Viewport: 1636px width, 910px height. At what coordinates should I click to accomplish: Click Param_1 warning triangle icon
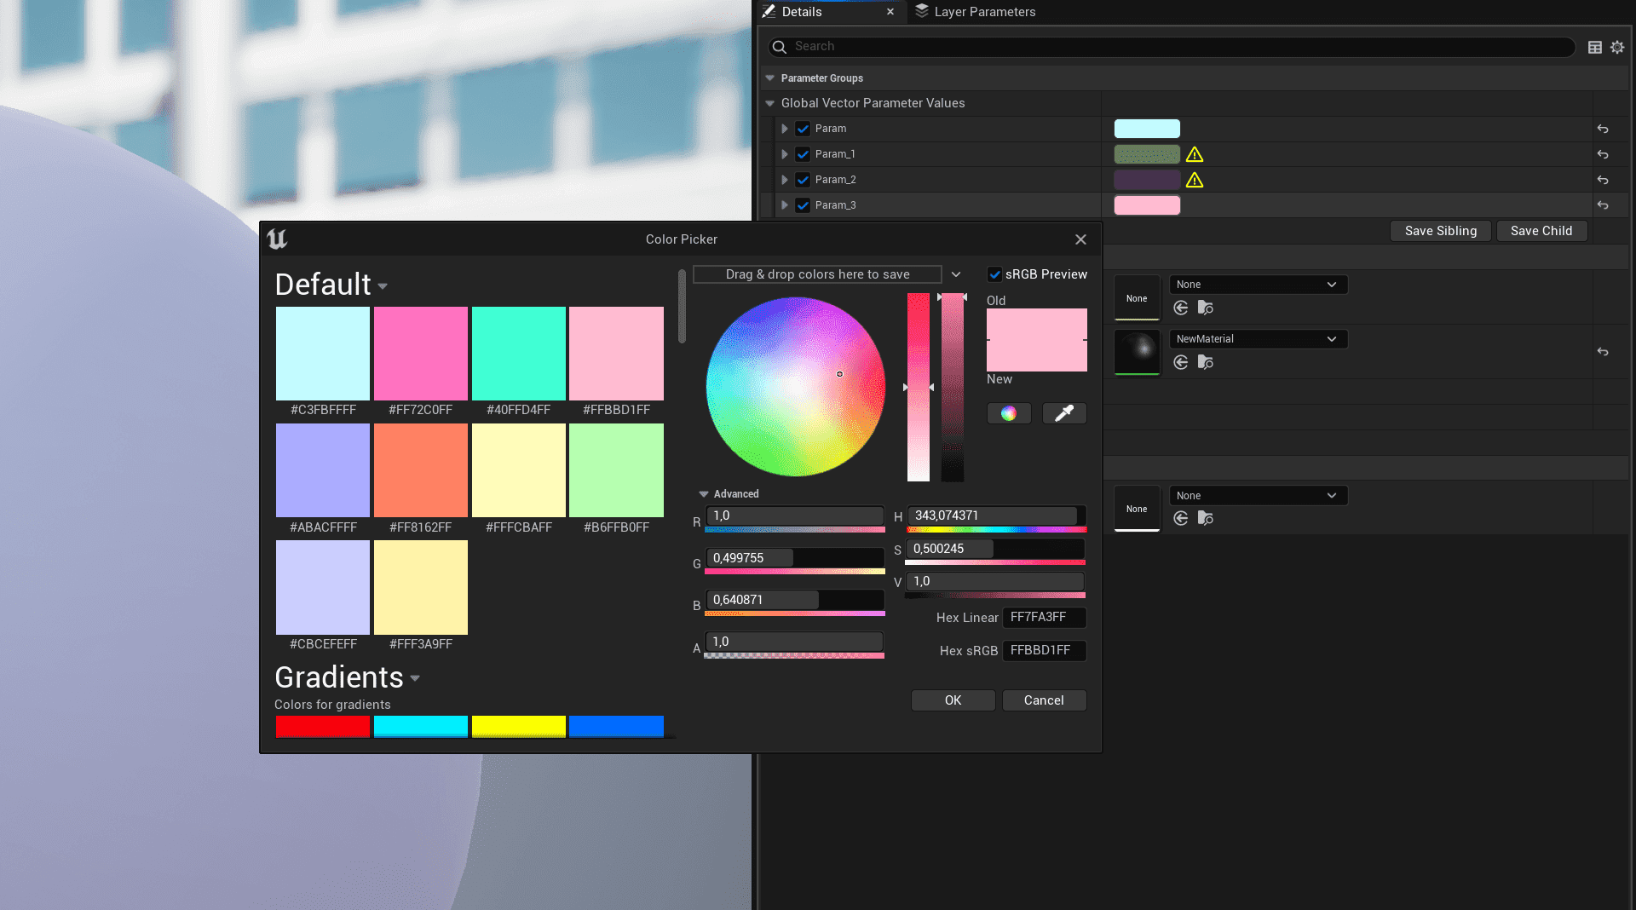pyautogui.click(x=1195, y=154)
